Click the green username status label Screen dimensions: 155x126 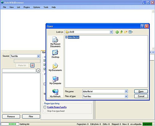coord(147,124)
